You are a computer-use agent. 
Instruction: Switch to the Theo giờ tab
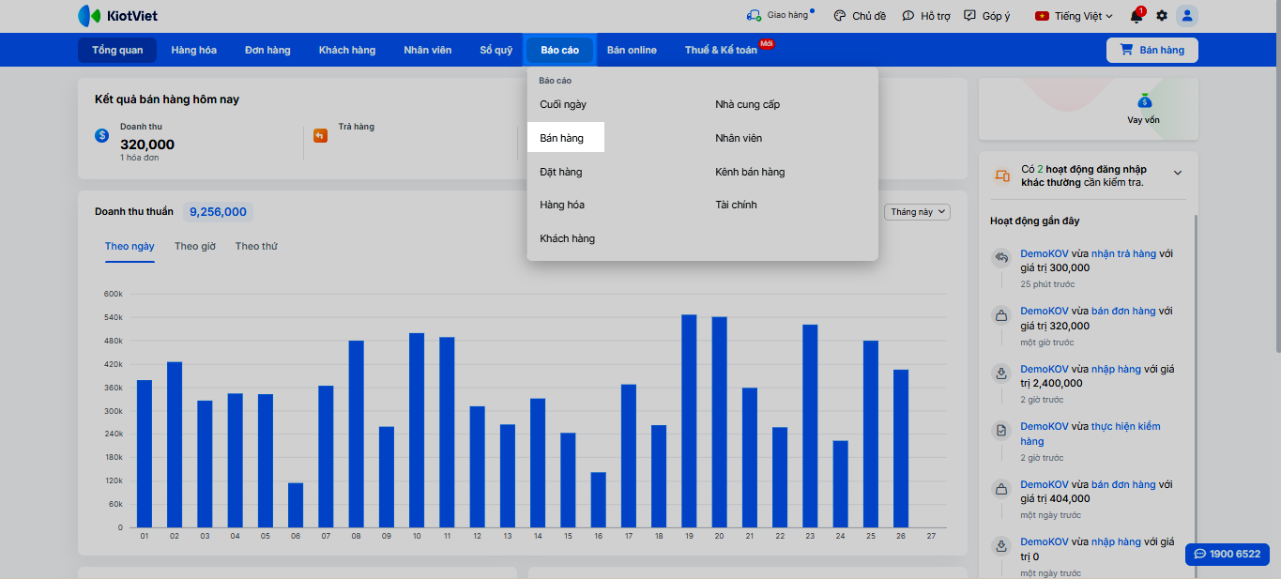195,246
